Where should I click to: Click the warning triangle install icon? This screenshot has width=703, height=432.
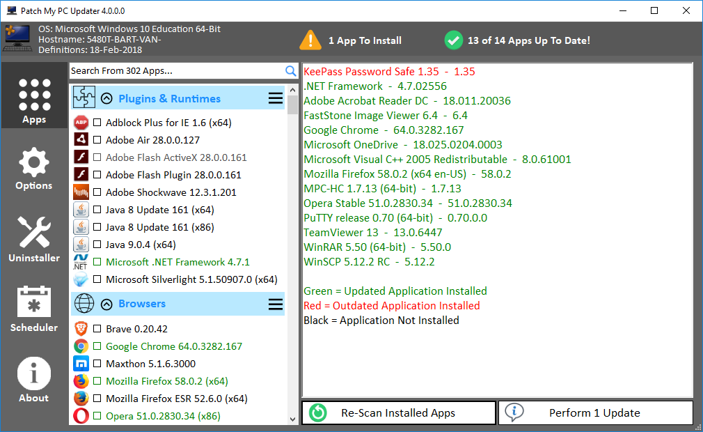point(310,40)
